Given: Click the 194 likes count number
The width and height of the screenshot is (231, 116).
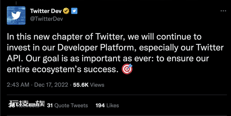Looking at the screenshot, I should (100, 106).
